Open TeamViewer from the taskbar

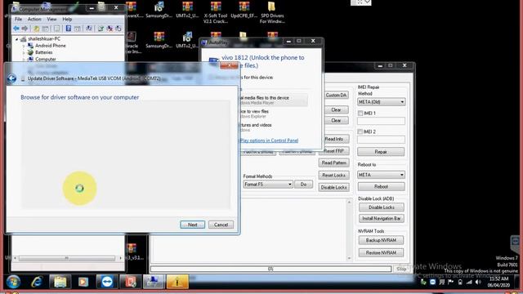pos(107,282)
